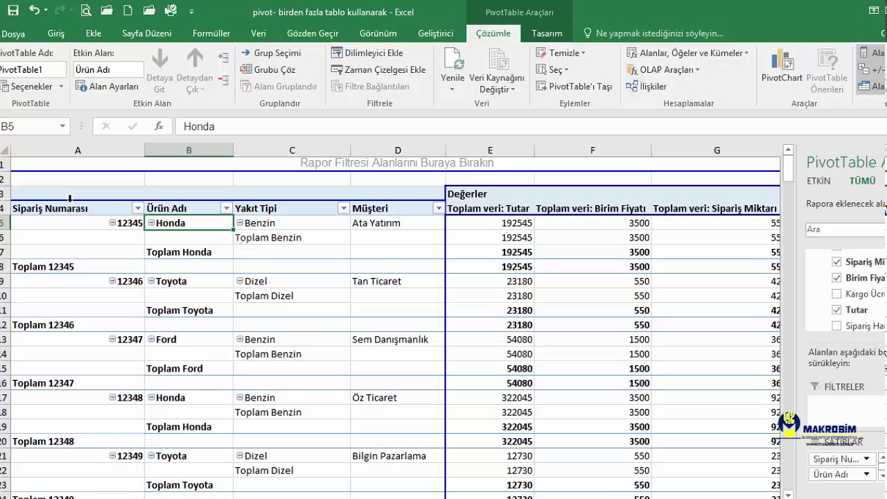Collapse the Ford item
887x499 pixels.
coord(152,339)
